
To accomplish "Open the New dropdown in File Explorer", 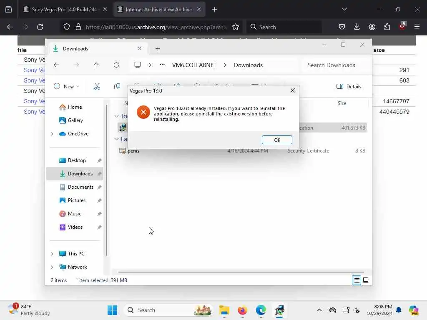I will tap(66, 87).
